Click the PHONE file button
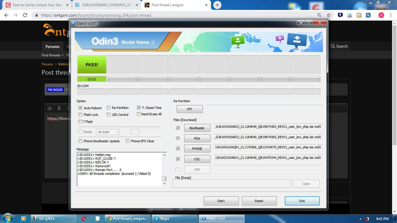Image resolution: width=397 pixels, height=223 pixels. 197,149
